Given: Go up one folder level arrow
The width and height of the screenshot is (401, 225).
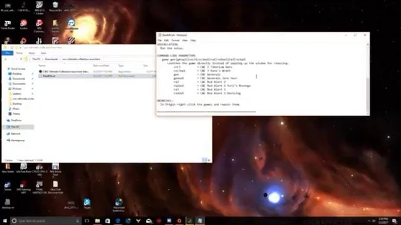Looking at the screenshot, I should [21, 59].
